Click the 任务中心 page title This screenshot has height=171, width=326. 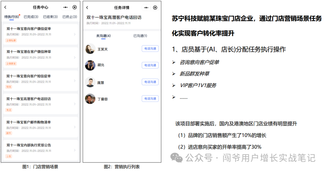coord(40,7)
